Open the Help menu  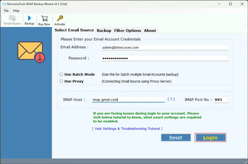16,11
